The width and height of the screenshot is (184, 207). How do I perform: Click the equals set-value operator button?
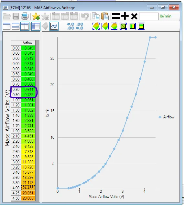click(116, 16)
